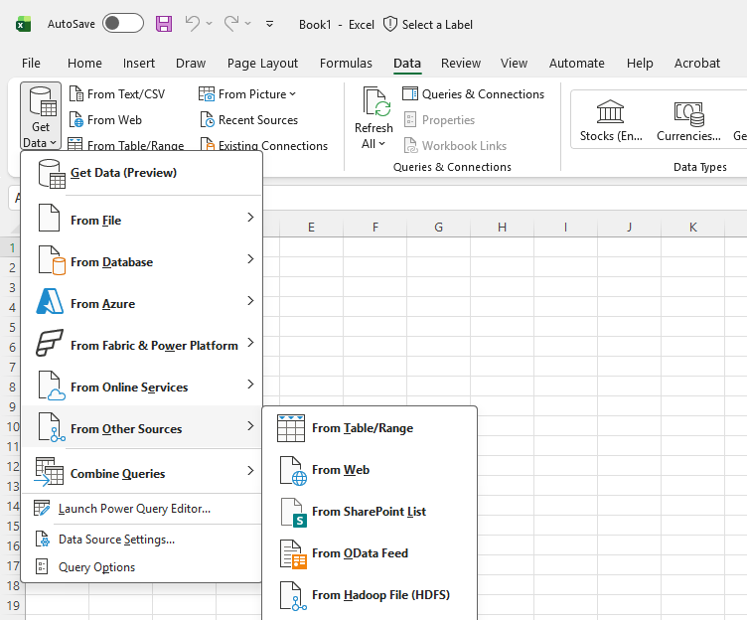This screenshot has height=620, width=747.
Task: Open Queries & Connections pane button
Action: [x=473, y=93]
